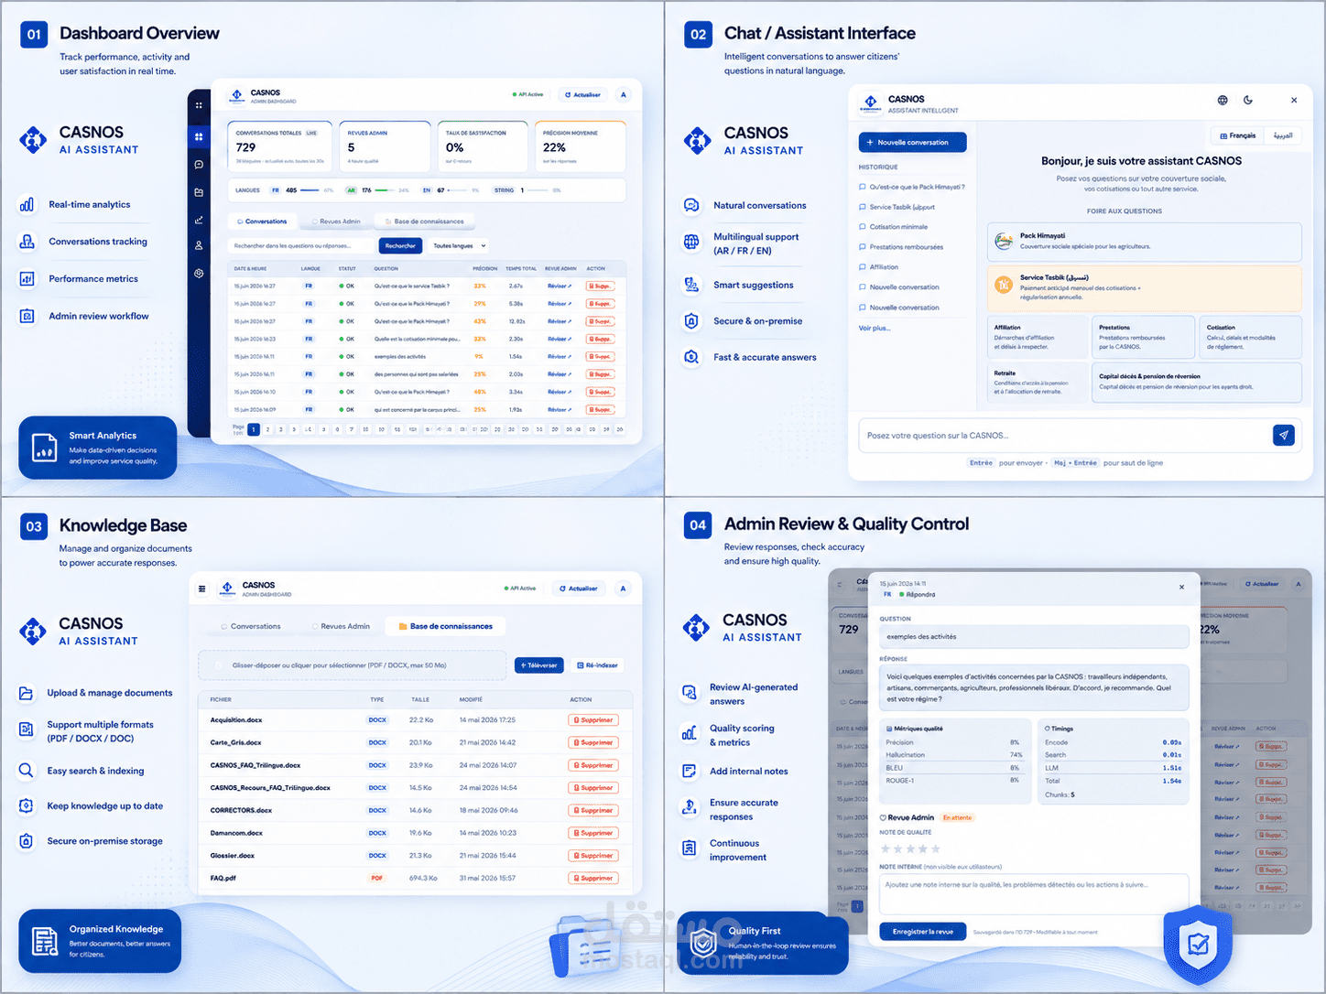Image resolution: width=1326 pixels, height=994 pixels.
Task: Click the 'Conversations Totales' 729 stat card
Action: pyautogui.click(x=279, y=146)
